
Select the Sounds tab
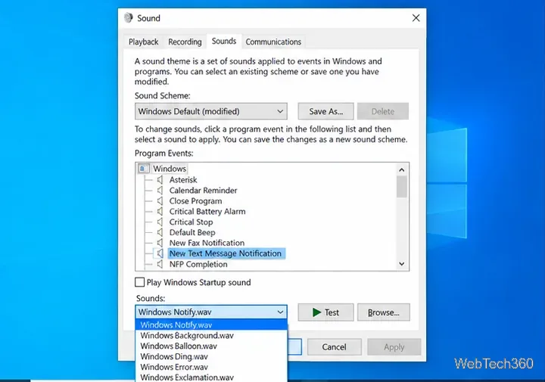(x=224, y=41)
